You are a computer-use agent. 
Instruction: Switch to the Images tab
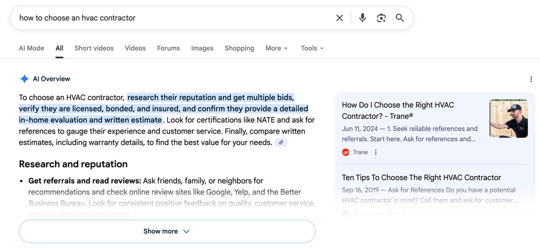pos(202,48)
